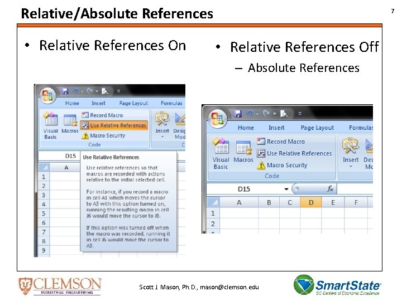The image size is (402, 301).
Task: Select row 9 header in left screenshot
Action: coord(44,250)
